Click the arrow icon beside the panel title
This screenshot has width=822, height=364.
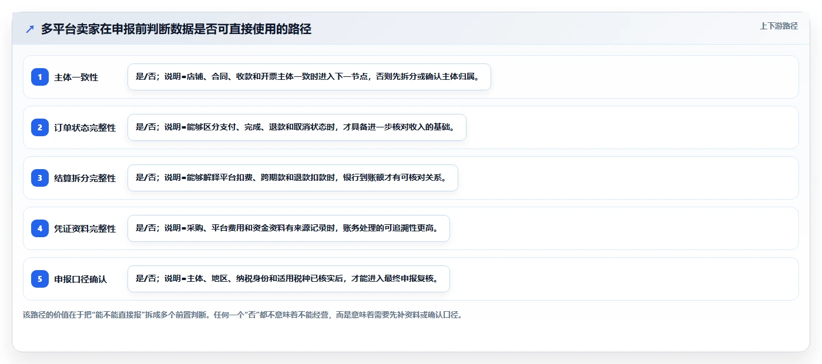pos(30,29)
